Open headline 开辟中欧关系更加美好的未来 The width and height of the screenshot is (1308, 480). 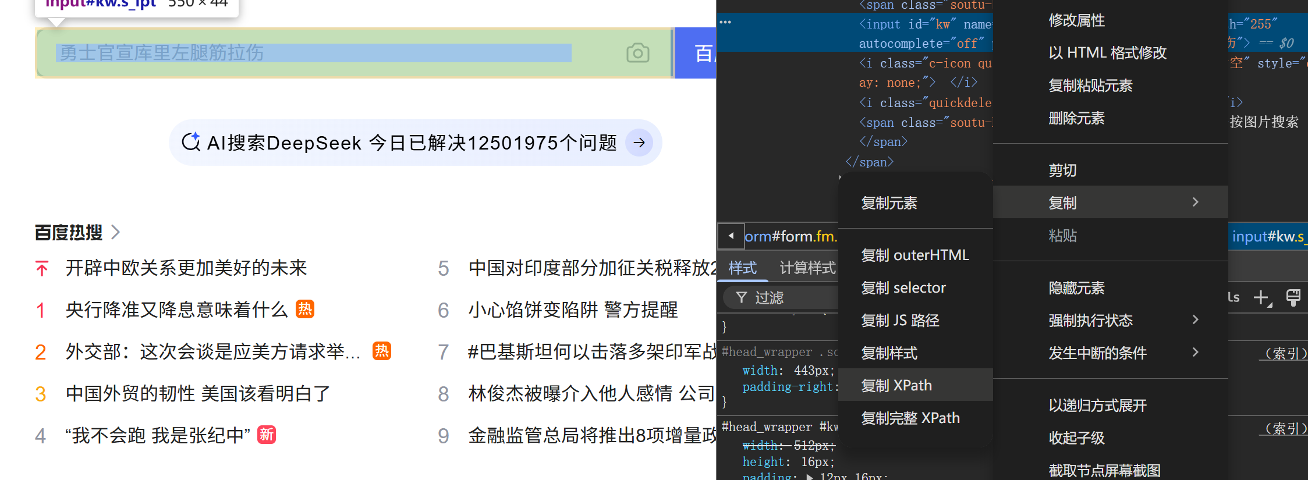[186, 268]
